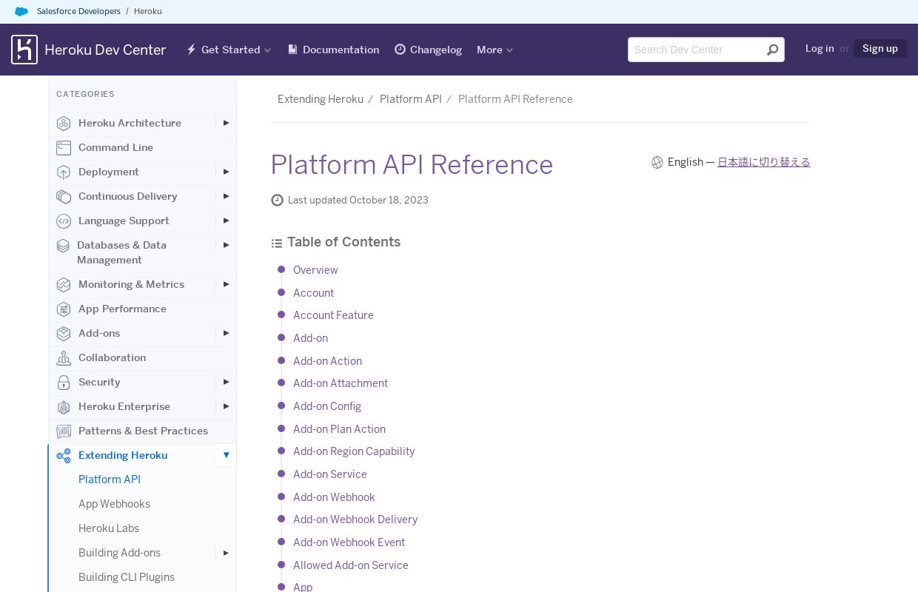Click the search magnifier icon

point(772,50)
